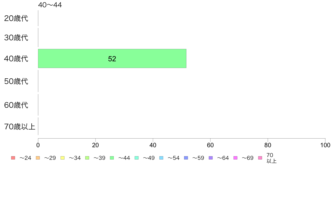Click the ~44 legend text label
The height and width of the screenshot is (206, 333).
point(124,158)
